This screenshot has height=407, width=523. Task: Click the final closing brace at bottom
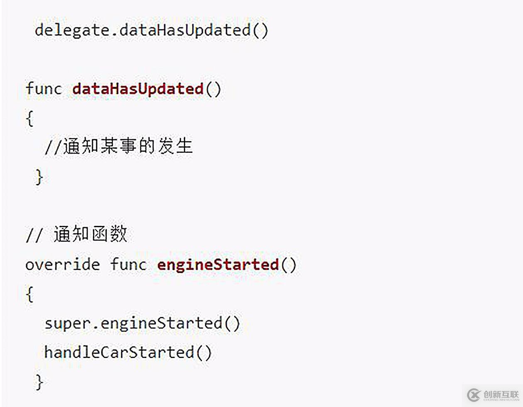(x=39, y=382)
